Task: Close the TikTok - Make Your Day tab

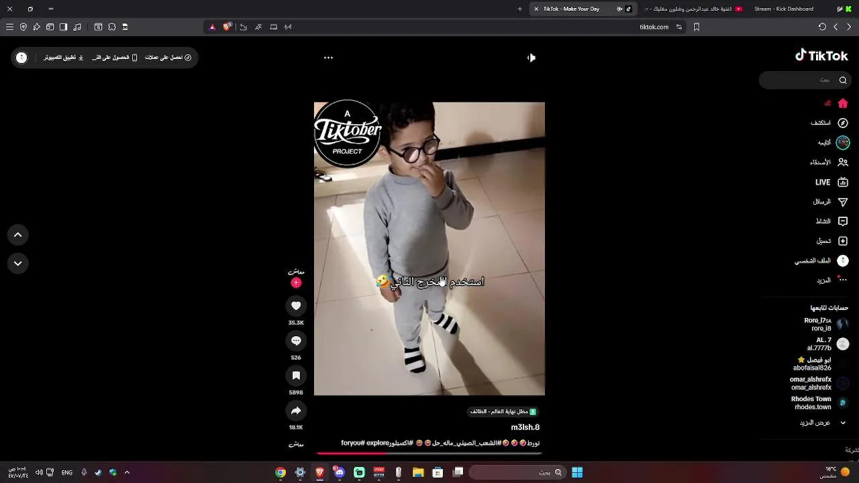Action: point(536,9)
